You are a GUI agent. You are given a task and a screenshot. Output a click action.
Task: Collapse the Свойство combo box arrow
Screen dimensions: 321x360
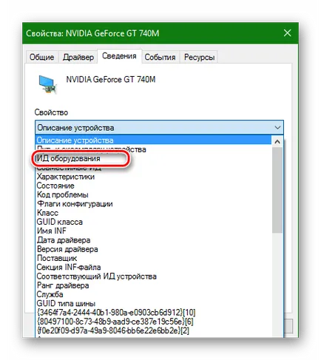[277, 128]
